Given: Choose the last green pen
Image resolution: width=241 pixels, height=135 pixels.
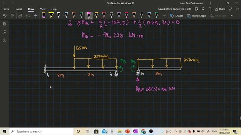Looking at the screenshot, I should point(157,15).
